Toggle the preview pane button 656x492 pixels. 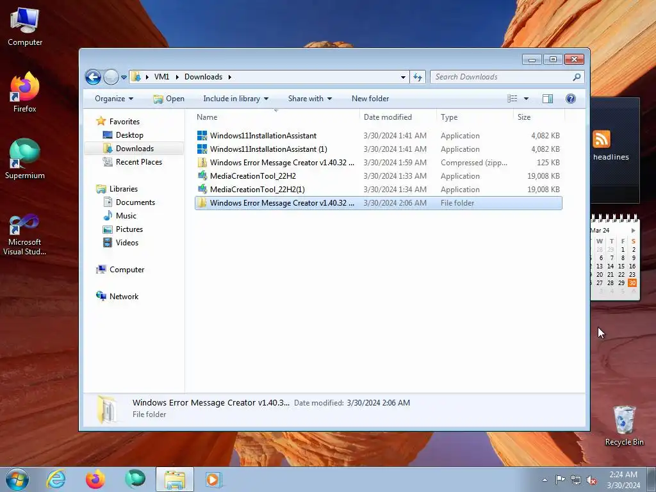(x=548, y=99)
